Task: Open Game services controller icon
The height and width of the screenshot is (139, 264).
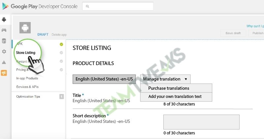Action: (x=4, y=30)
